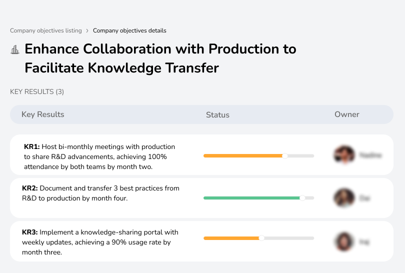405x273 pixels.
Task: Click the Company objectives details breadcrumb
Action: pyautogui.click(x=129, y=30)
